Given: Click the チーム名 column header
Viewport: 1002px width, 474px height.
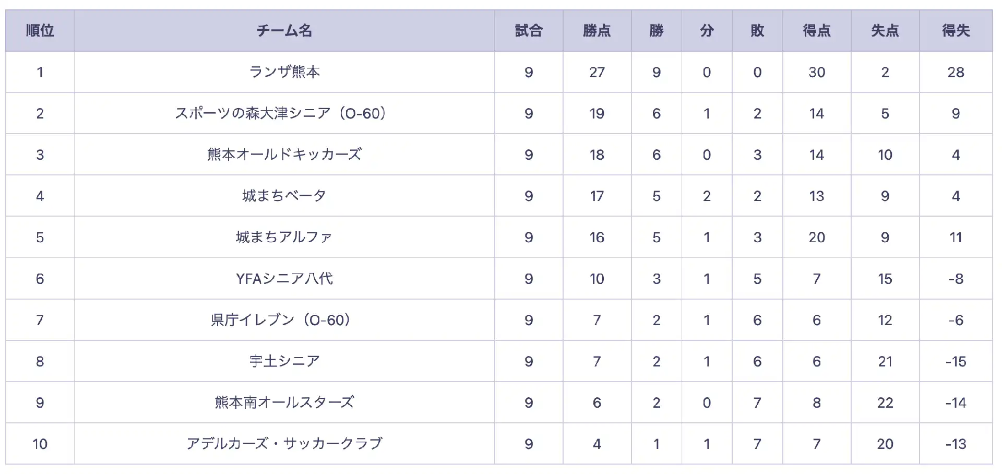Looking at the screenshot, I should (x=284, y=31).
